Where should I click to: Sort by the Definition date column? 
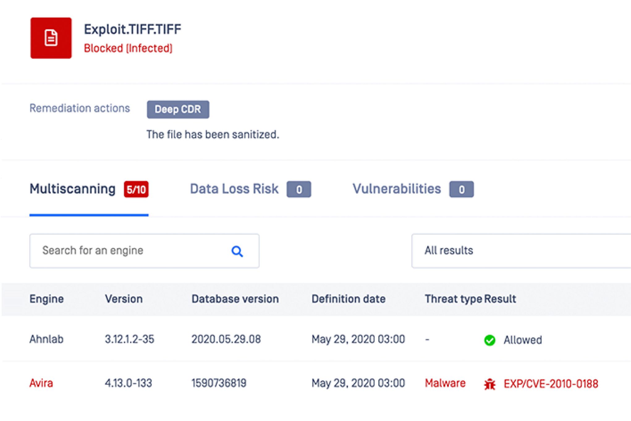click(x=349, y=299)
